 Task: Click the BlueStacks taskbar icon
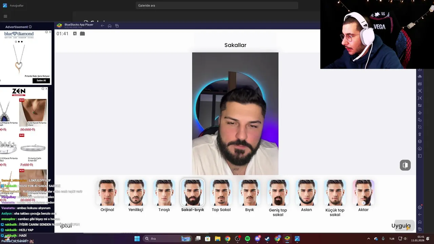click(287, 239)
